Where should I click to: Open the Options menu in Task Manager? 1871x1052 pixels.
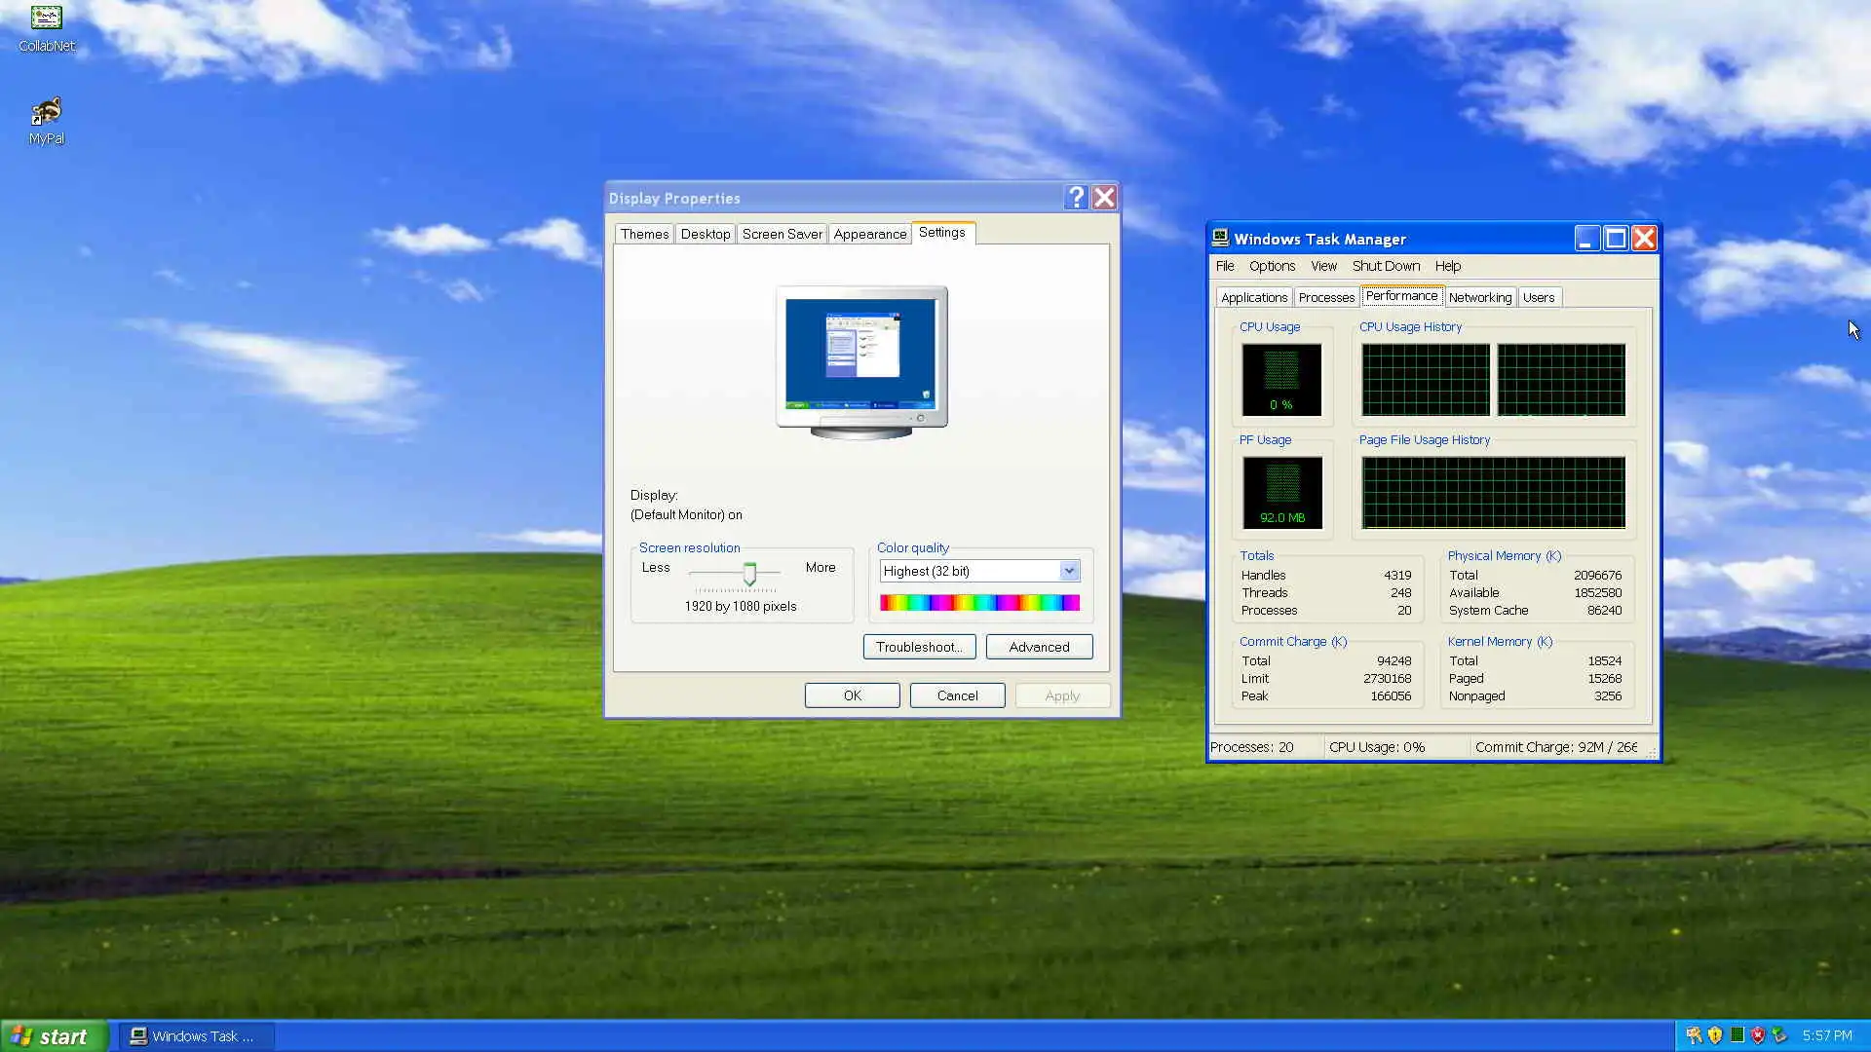(x=1272, y=266)
